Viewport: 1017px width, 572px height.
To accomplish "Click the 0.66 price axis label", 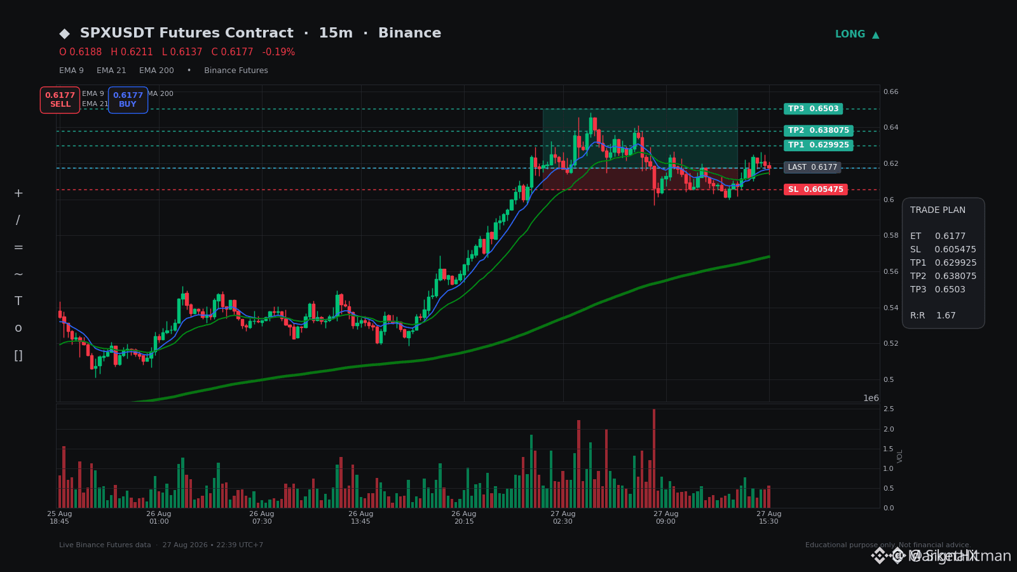I will tap(891, 92).
